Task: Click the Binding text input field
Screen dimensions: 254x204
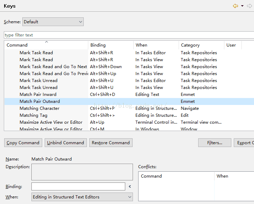Action: tap(78, 187)
